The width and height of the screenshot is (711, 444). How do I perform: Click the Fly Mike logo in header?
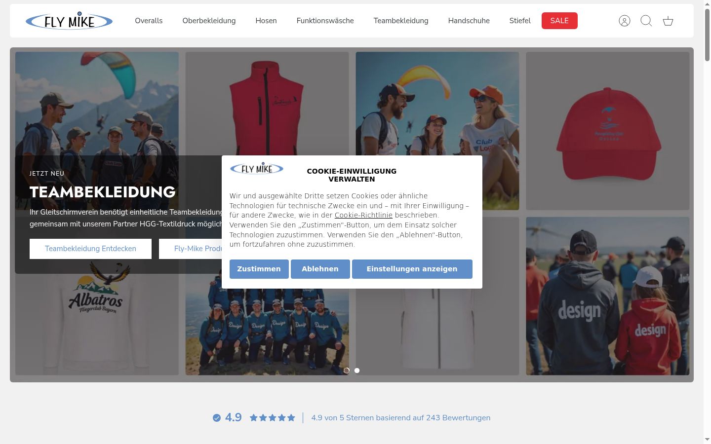[69, 21]
